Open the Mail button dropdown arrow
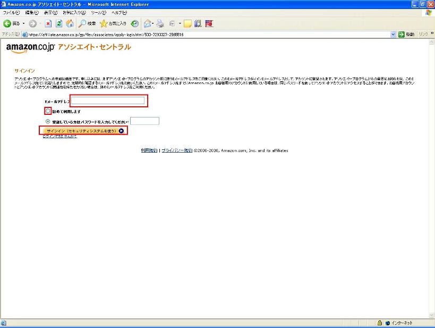 tap(153, 23)
